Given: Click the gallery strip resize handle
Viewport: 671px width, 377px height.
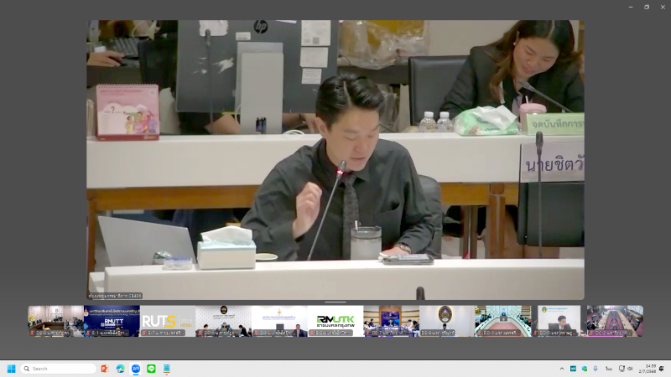Looking at the screenshot, I should coord(335,302).
